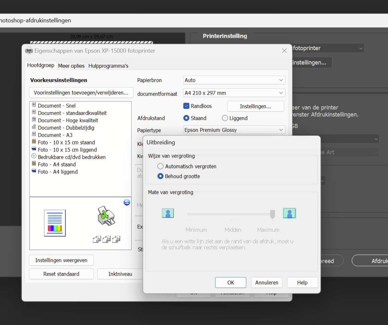Click the color document preview icon
The height and width of the screenshot is (325, 388).
click(55, 223)
